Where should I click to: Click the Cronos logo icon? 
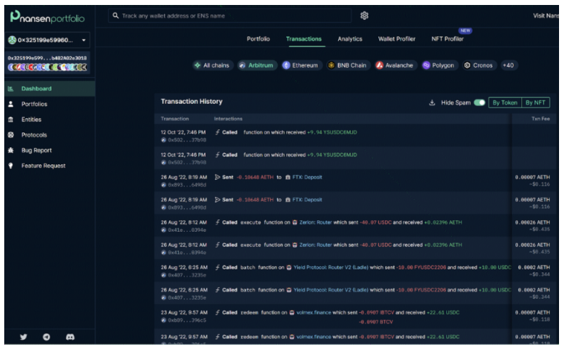[467, 65]
